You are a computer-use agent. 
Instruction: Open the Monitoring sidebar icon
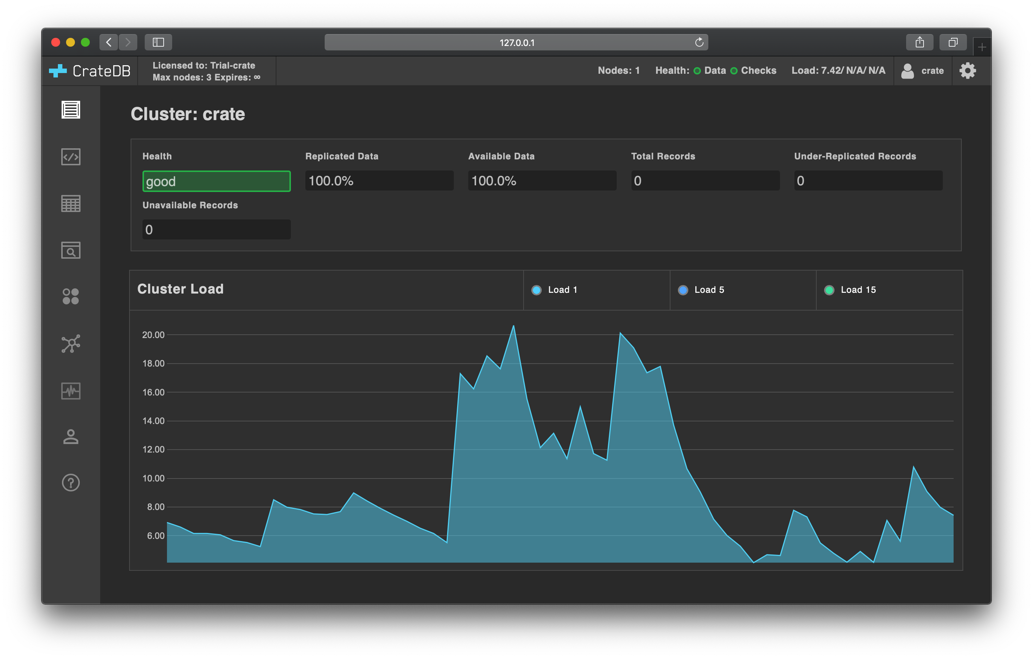(71, 391)
